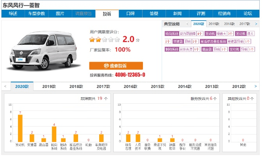Open the 评测 tab
This screenshot has height=156, width=262.
pos(201,14)
